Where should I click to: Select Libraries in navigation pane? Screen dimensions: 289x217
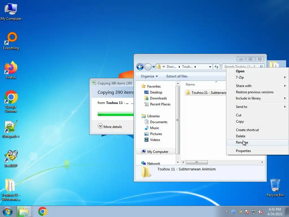click(x=153, y=116)
